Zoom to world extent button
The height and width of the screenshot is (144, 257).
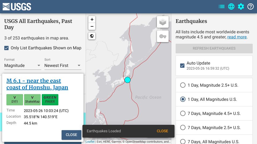[92, 36]
